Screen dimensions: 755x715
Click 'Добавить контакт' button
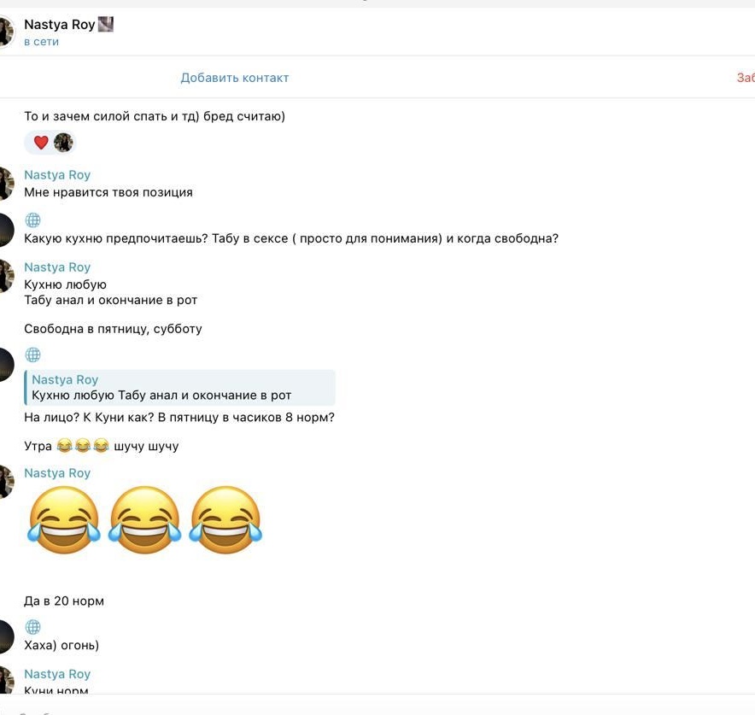pos(235,78)
